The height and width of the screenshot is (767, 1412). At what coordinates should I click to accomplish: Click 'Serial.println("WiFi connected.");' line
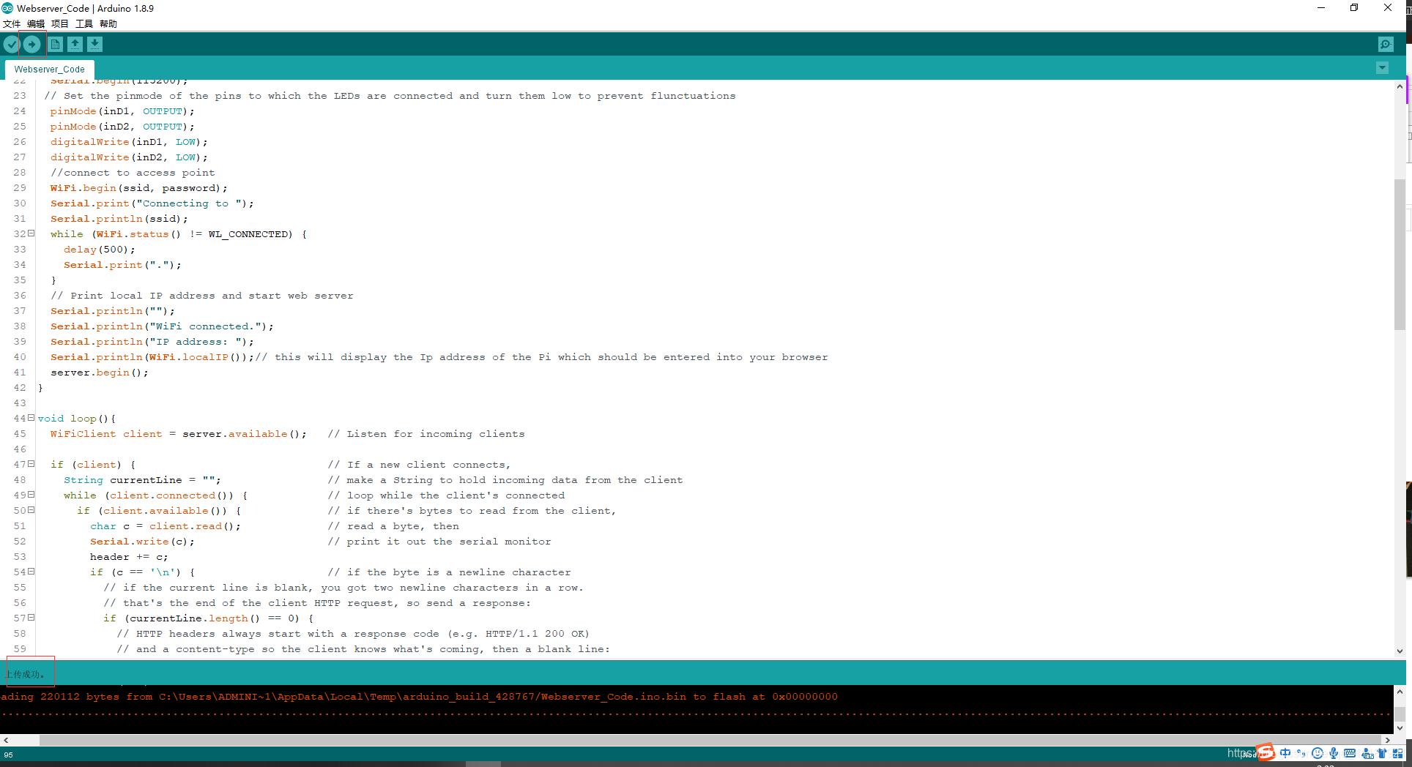tap(162, 326)
